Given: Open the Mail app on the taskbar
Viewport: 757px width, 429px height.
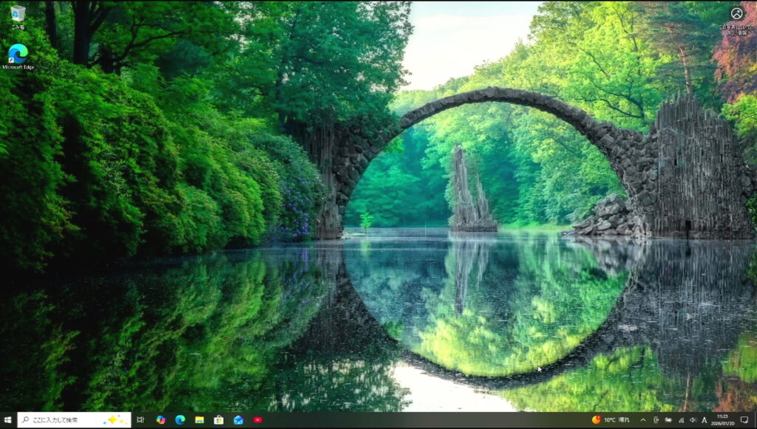Looking at the screenshot, I should click(x=238, y=420).
